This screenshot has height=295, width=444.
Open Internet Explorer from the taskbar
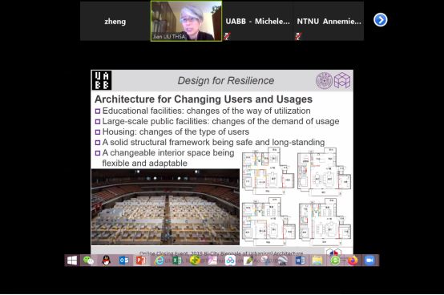click(x=159, y=261)
